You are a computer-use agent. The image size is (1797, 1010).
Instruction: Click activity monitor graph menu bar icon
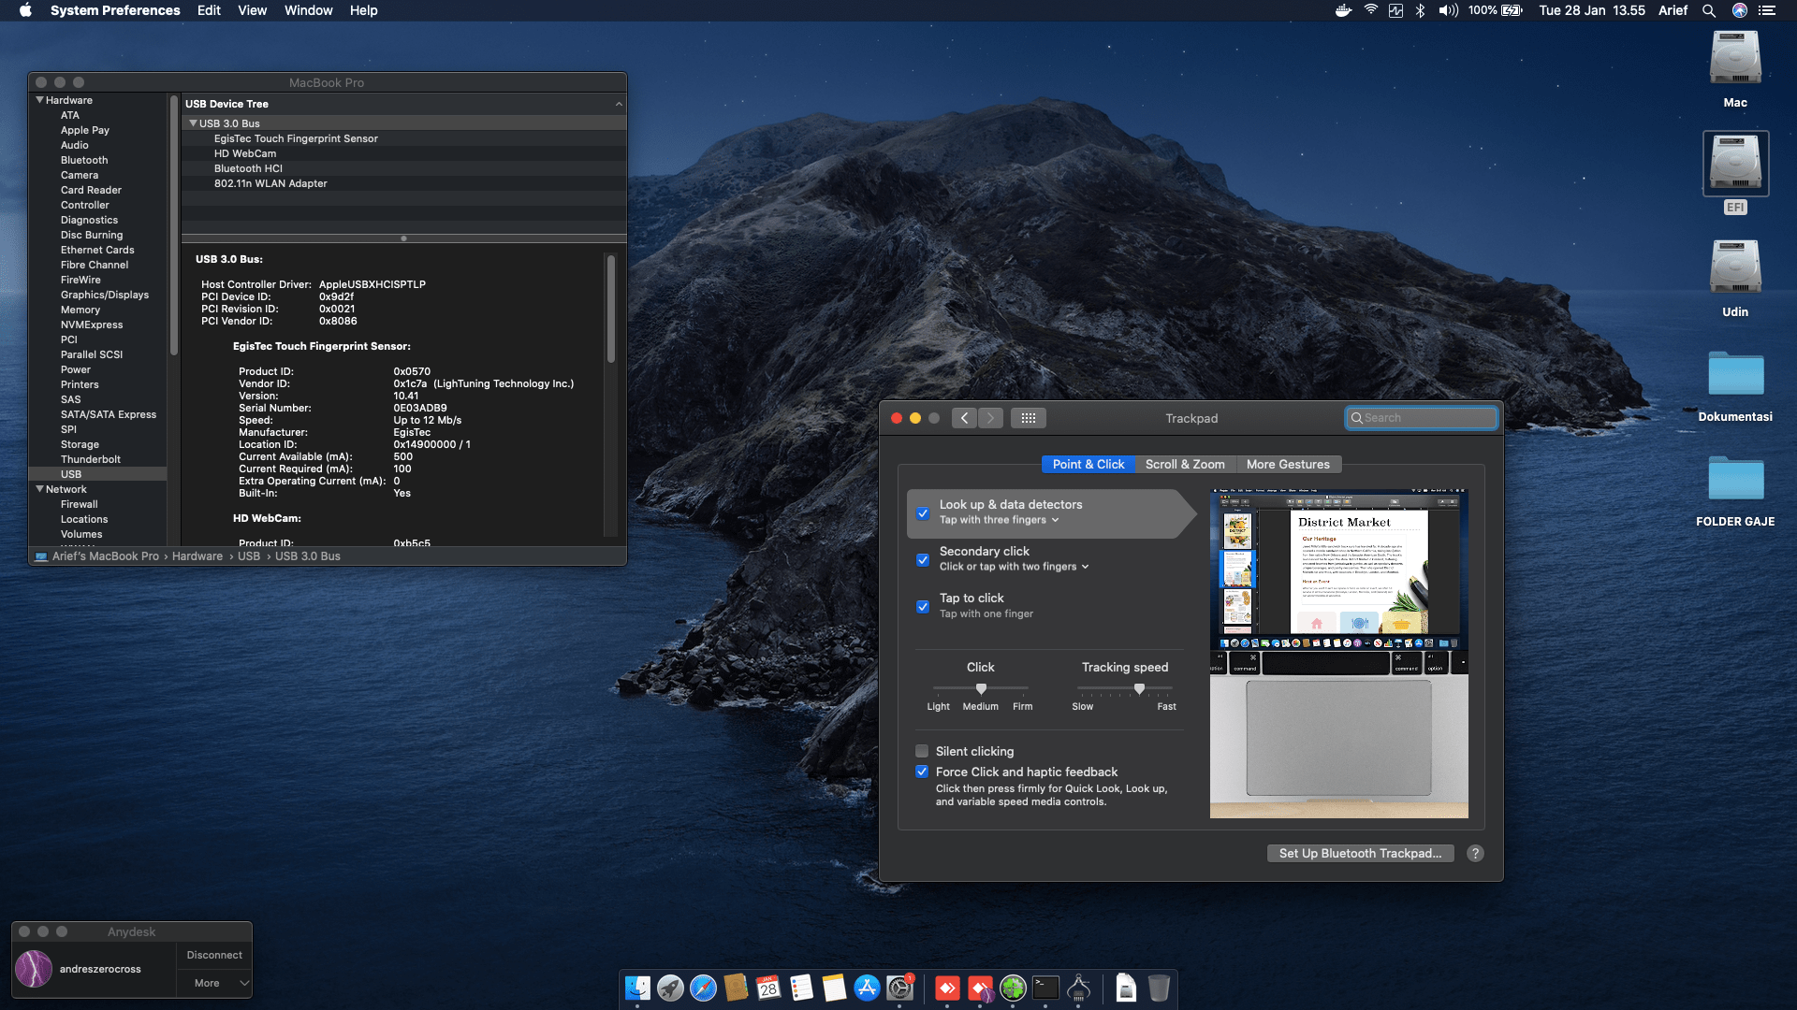[x=1395, y=10]
